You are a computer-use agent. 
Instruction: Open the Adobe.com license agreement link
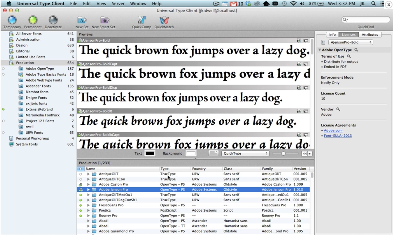click(x=333, y=130)
